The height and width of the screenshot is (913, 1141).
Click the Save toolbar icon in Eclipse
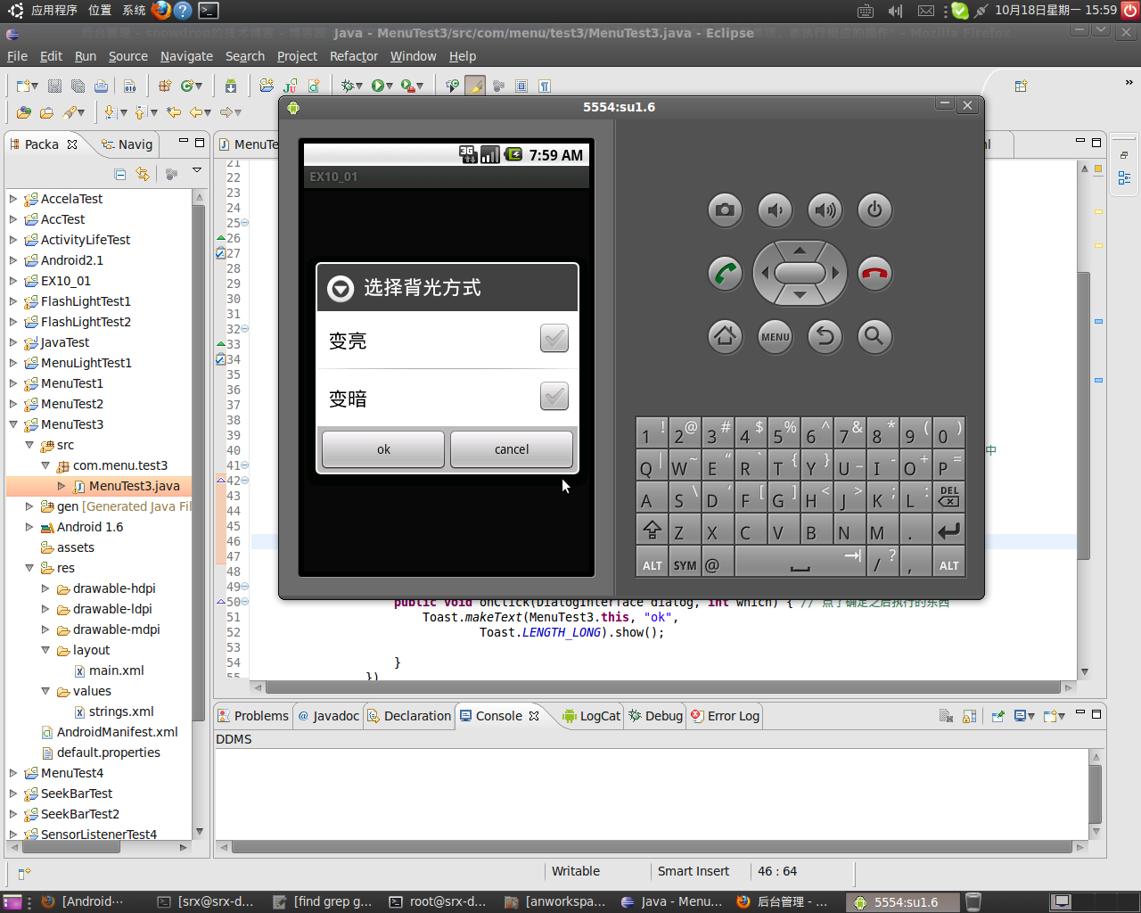click(54, 86)
